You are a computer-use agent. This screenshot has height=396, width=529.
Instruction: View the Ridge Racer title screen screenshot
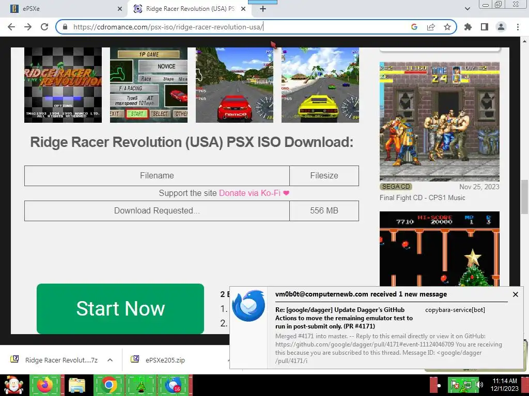63,85
